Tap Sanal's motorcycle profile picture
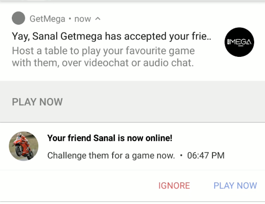The width and height of the screenshot is (265, 204). pos(24,146)
